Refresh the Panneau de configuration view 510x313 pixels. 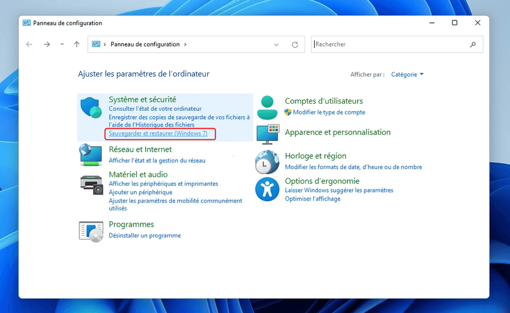[x=295, y=44]
